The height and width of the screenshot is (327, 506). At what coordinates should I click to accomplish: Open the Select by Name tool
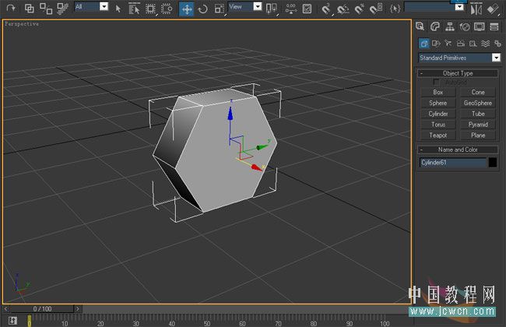(x=134, y=9)
